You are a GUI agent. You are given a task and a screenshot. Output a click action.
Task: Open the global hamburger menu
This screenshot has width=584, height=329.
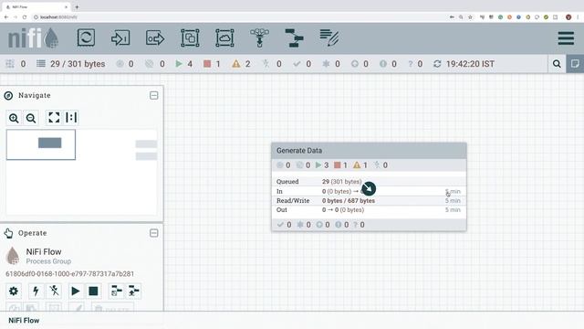pos(566,38)
